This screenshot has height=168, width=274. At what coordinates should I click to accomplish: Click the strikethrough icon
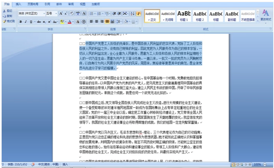[x=38, y=21]
